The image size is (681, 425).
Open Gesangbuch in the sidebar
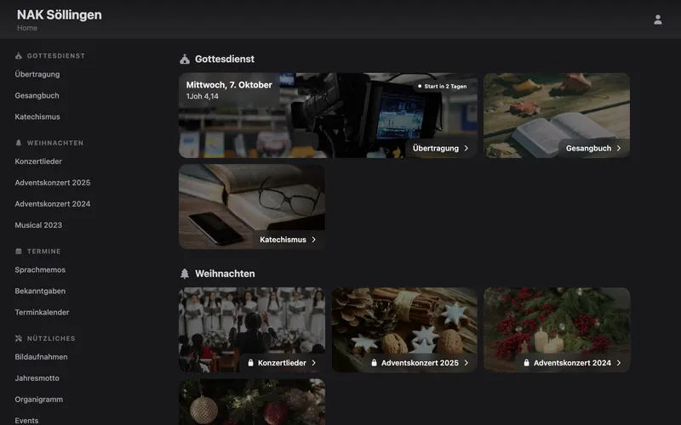pos(37,95)
